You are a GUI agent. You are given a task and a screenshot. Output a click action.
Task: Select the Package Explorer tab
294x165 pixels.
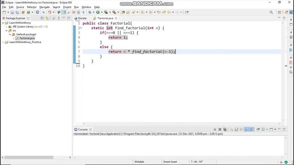15,18
